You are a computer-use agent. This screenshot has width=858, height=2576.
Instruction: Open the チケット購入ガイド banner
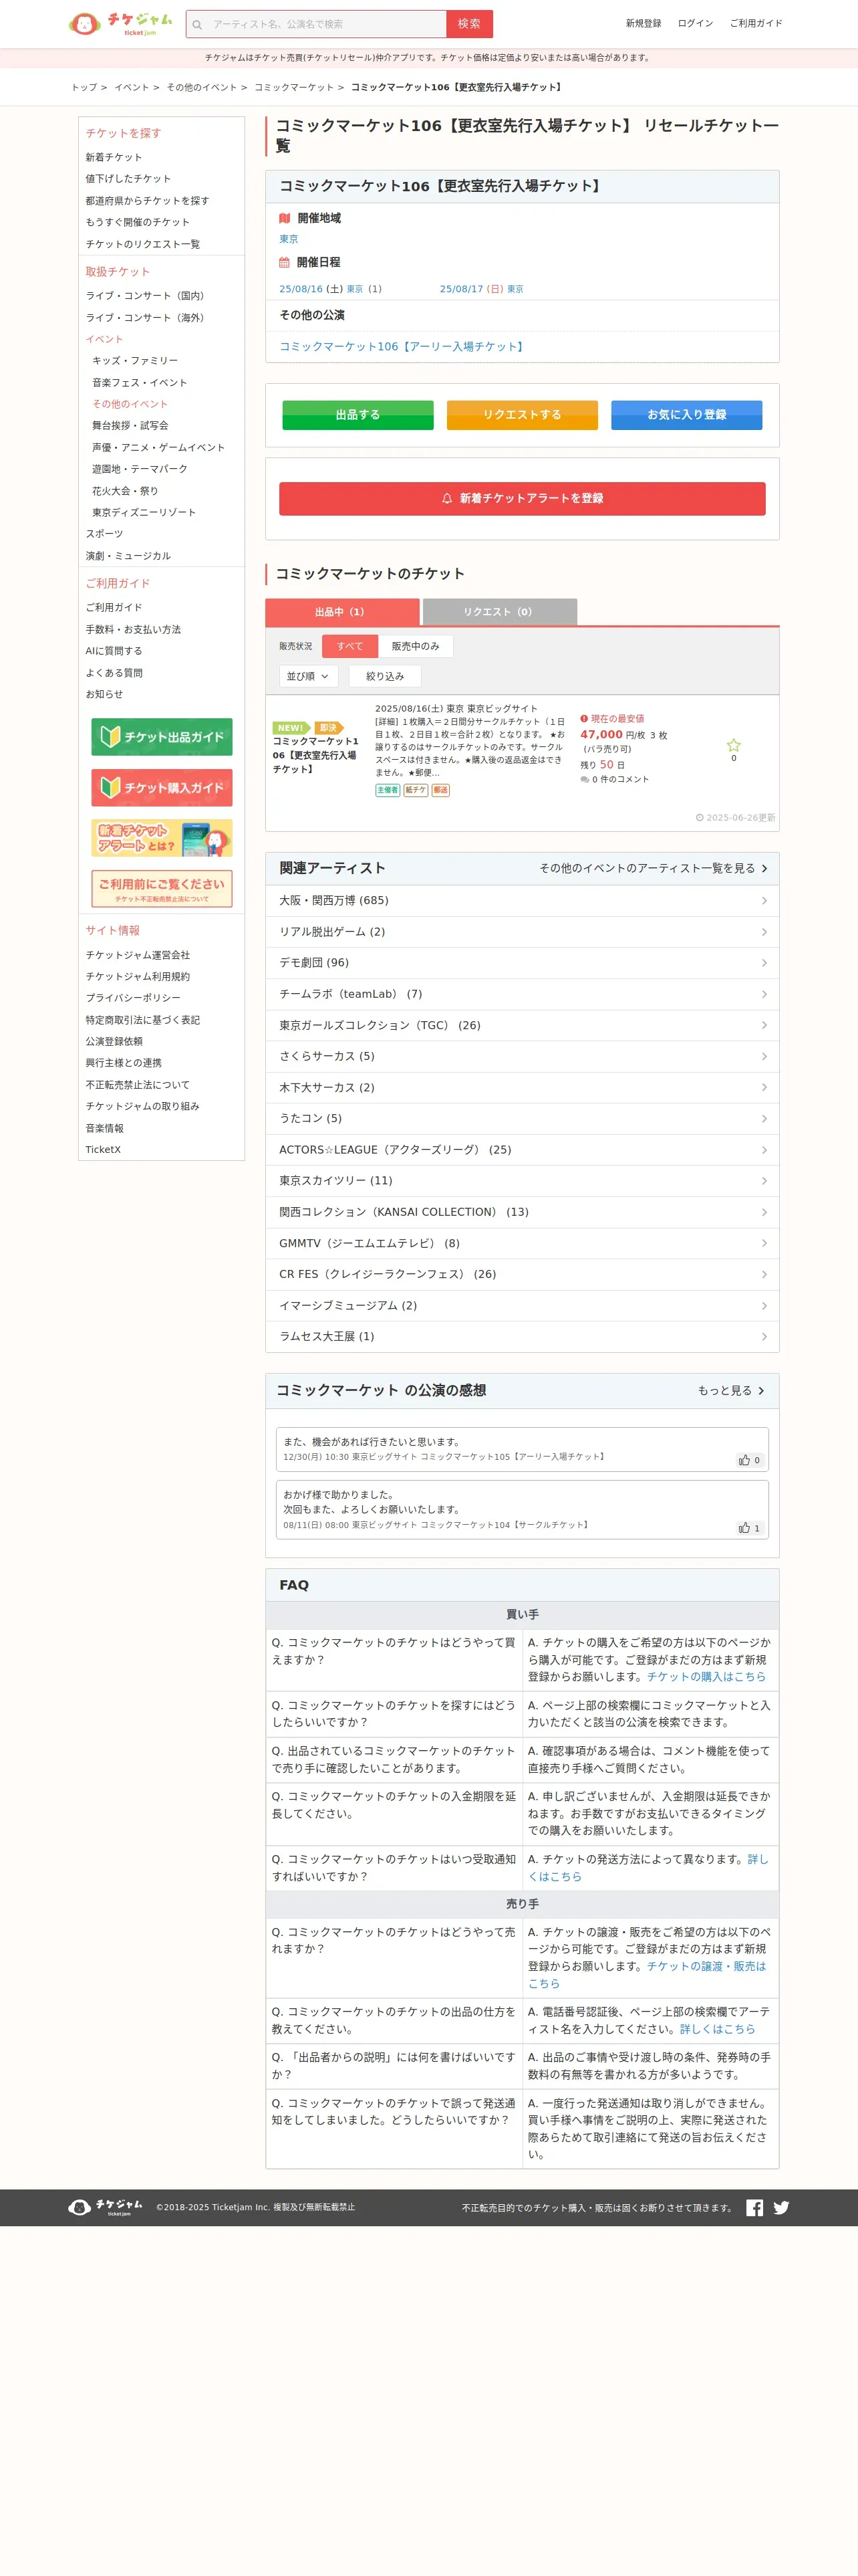(162, 788)
